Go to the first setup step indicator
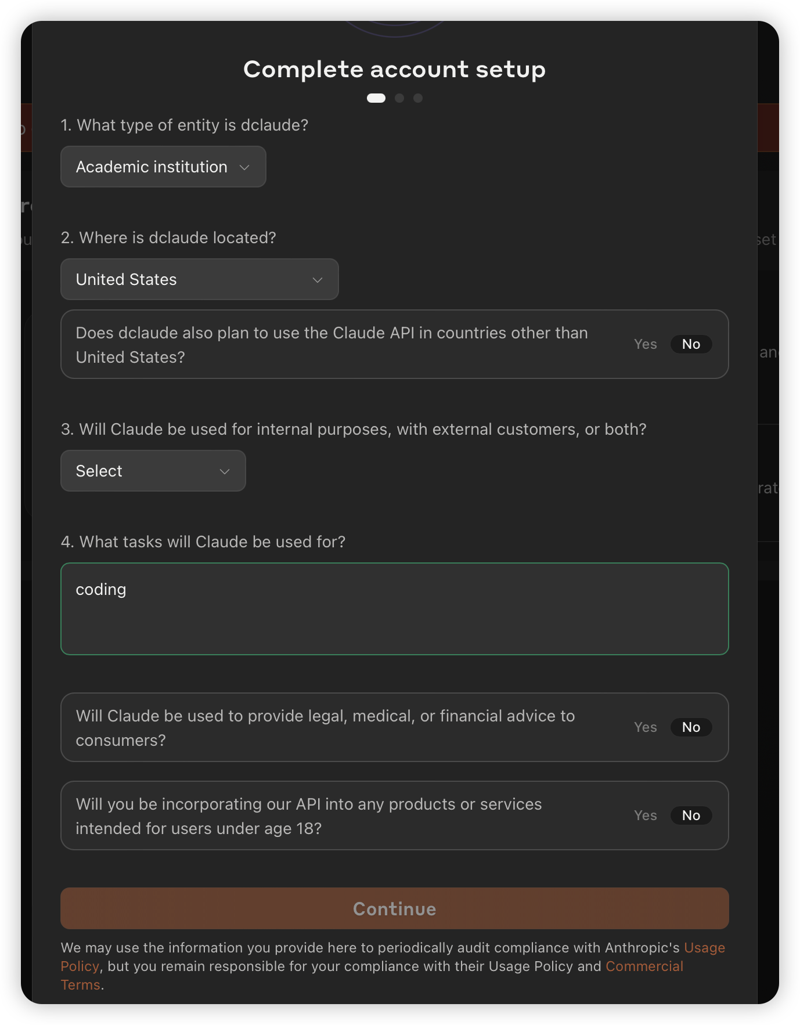The image size is (800, 1025). pos(376,98)
